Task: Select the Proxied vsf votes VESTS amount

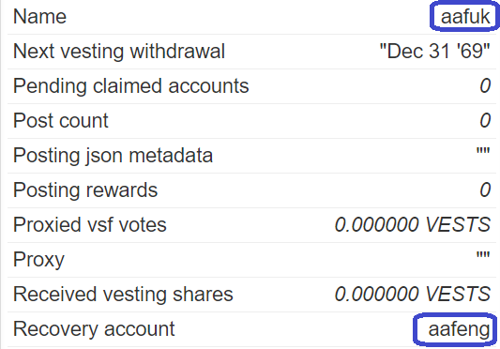Action: point(413,224)
